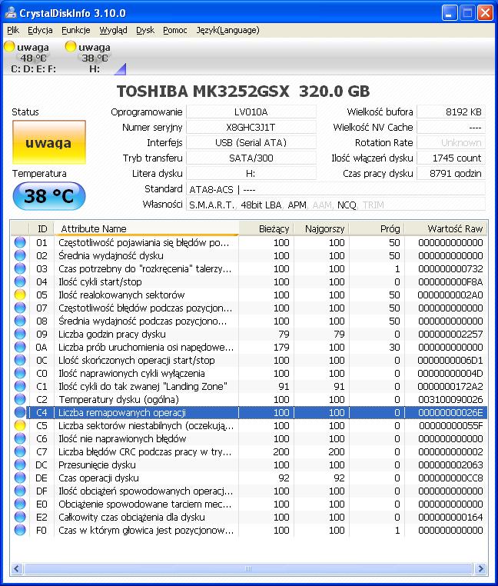The height and width of the screenshot is (586, 498).
Task: Click the status orb of attribute C7
Action: point(20,452)
